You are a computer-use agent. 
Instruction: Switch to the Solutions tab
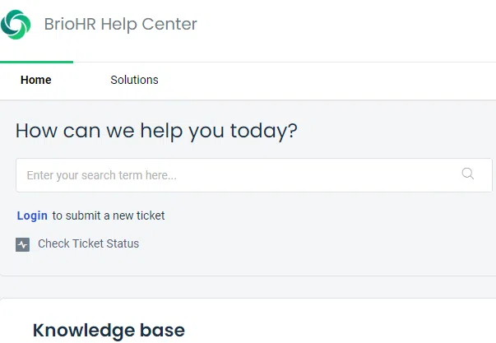[134, 80]
